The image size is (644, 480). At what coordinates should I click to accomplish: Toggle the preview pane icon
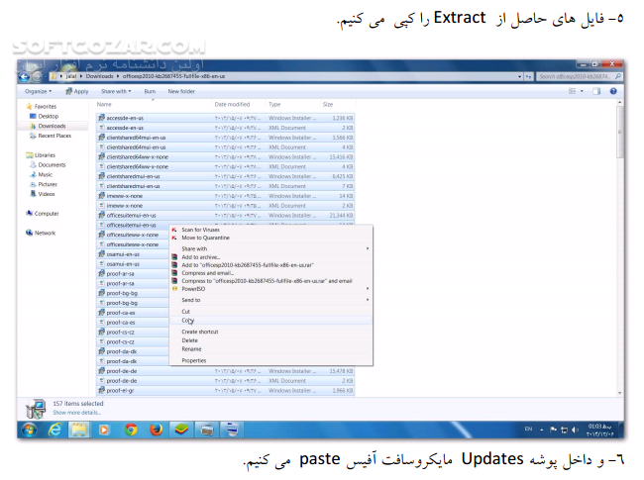596,91
